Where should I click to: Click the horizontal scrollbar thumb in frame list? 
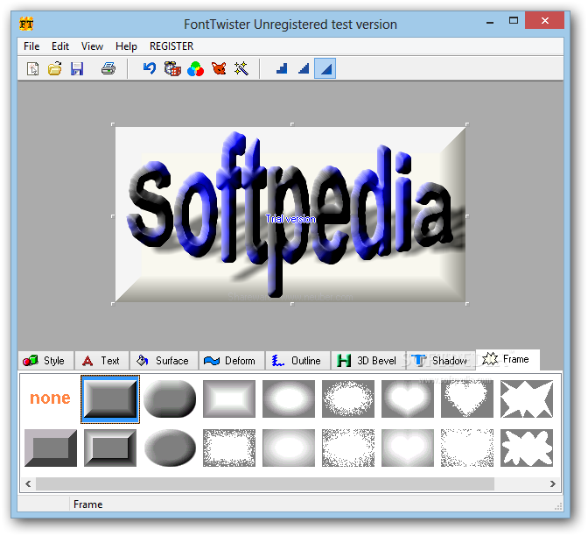tap(265, 483)
